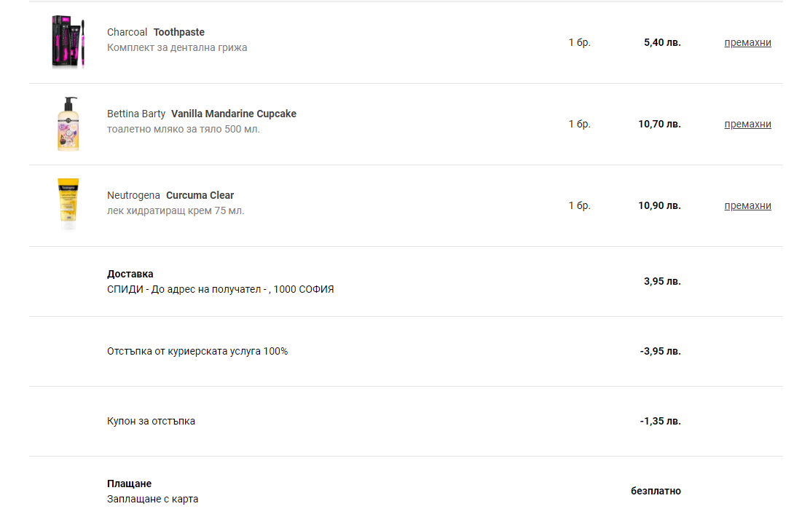Select the 1 бр. quantity for Neutrogena
Screen dimensions: 786x509
click(x=579, y=206)
